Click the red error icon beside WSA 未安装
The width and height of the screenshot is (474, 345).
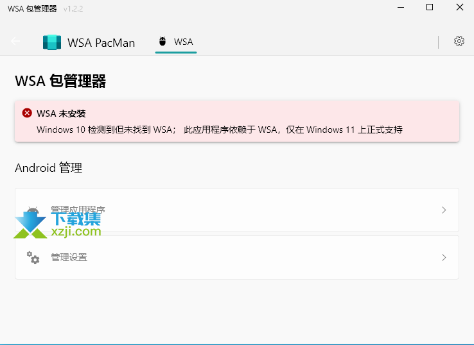(x=27, y=114)
